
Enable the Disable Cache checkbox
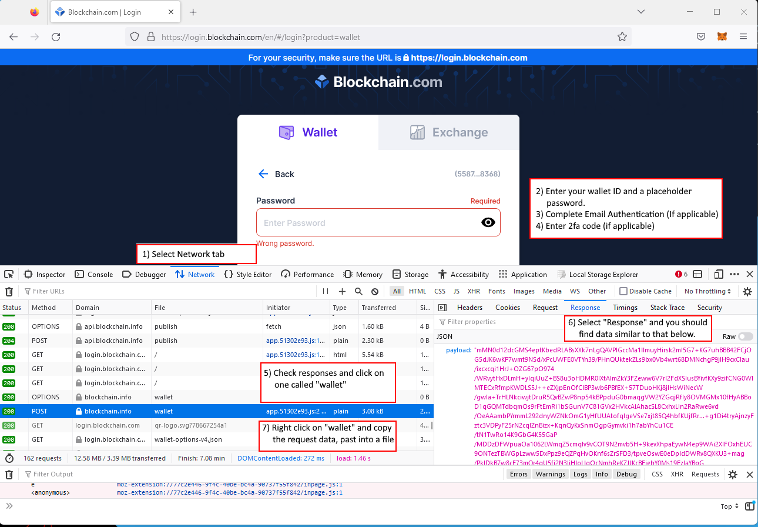(x=624, y=291)
